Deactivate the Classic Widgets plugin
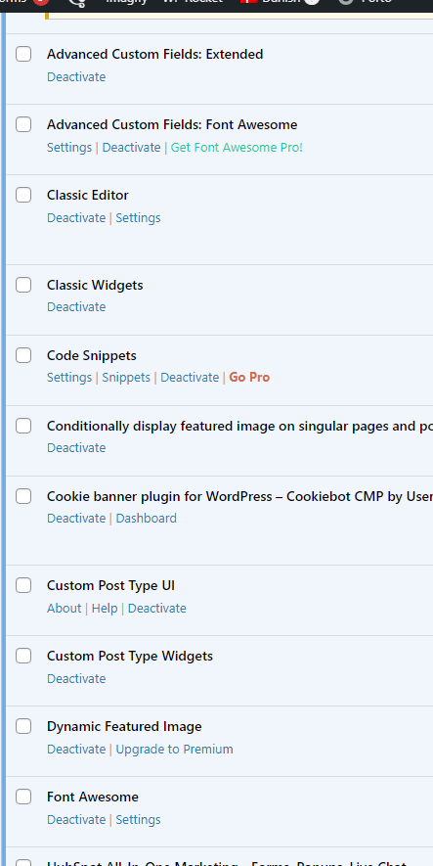This screenshot has height=866, width=433. 76,307
